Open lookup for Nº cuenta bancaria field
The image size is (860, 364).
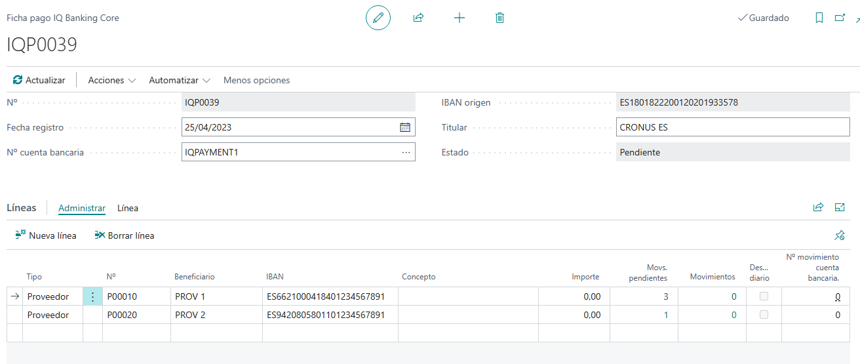406,152
